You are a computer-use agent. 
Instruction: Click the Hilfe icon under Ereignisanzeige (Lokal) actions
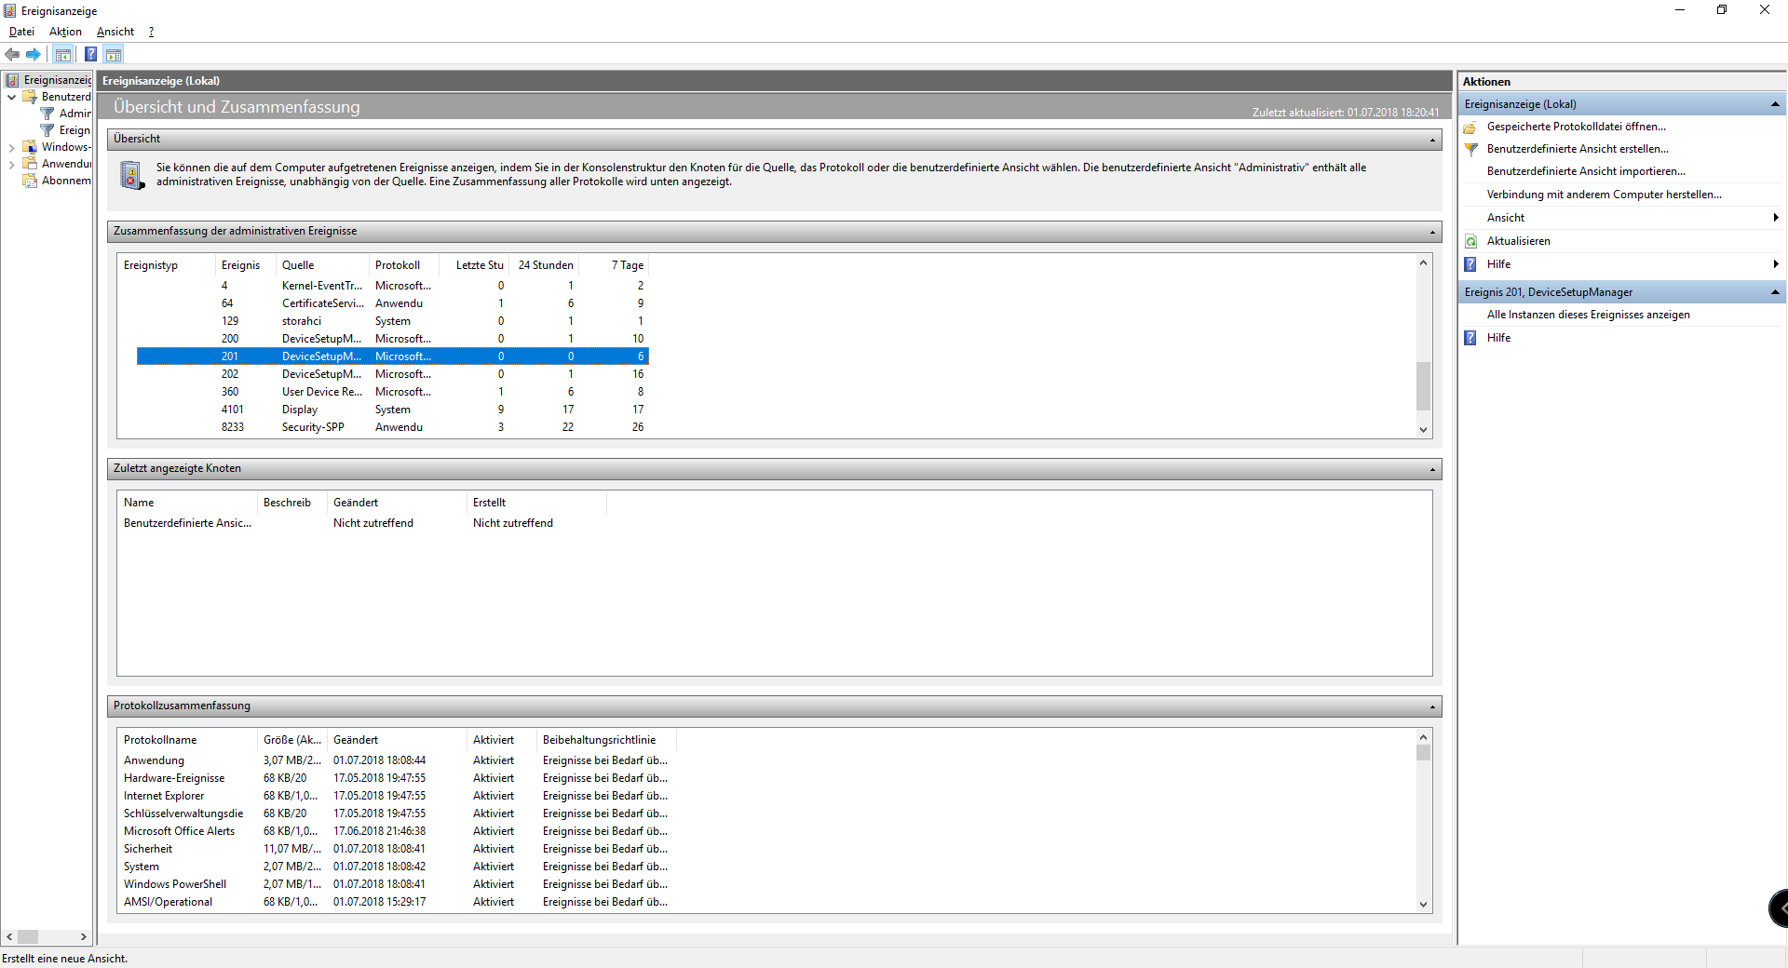click(1470, 264)
